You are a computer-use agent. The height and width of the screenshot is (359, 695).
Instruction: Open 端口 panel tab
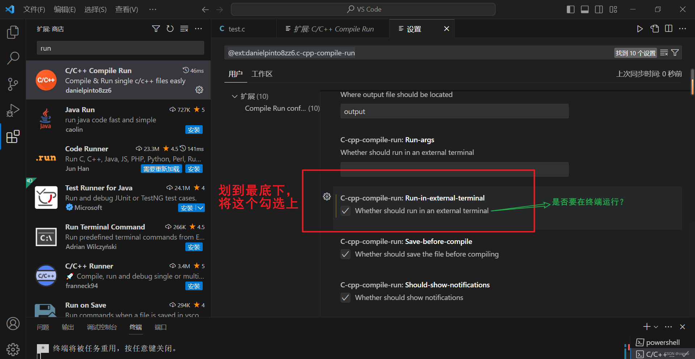tap(161, 327)
